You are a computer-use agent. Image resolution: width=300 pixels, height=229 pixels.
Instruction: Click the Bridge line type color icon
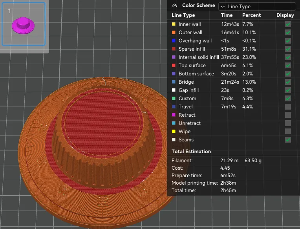click(x=174, y=82)
